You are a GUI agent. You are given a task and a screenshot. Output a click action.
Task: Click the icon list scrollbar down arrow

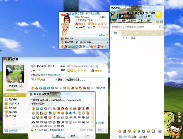click(93, 126)
